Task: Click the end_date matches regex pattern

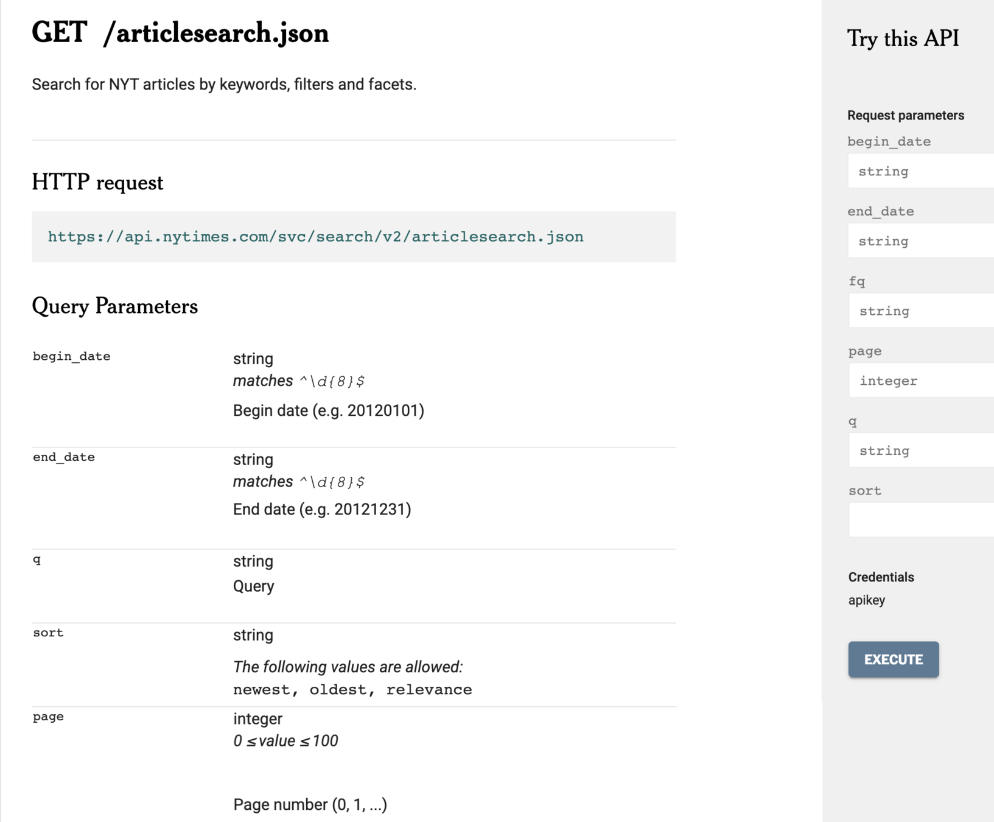Action: click(x=332, y=482)
